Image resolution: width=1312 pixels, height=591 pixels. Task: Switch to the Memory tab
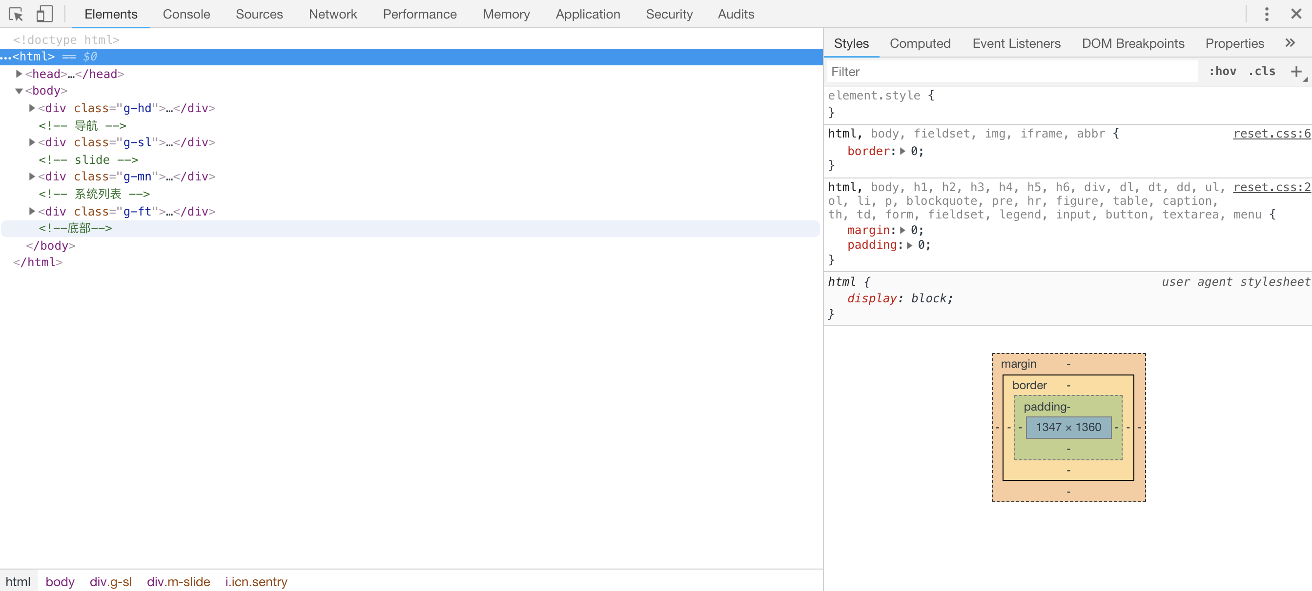point(506,14)
